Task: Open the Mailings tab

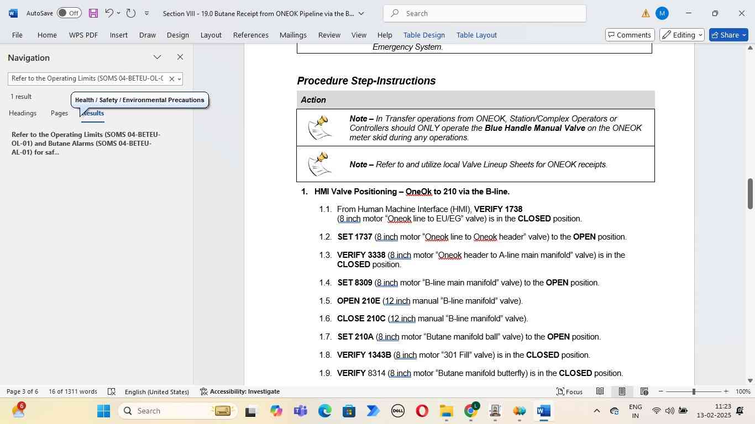Action: click(x=293, y=35)
